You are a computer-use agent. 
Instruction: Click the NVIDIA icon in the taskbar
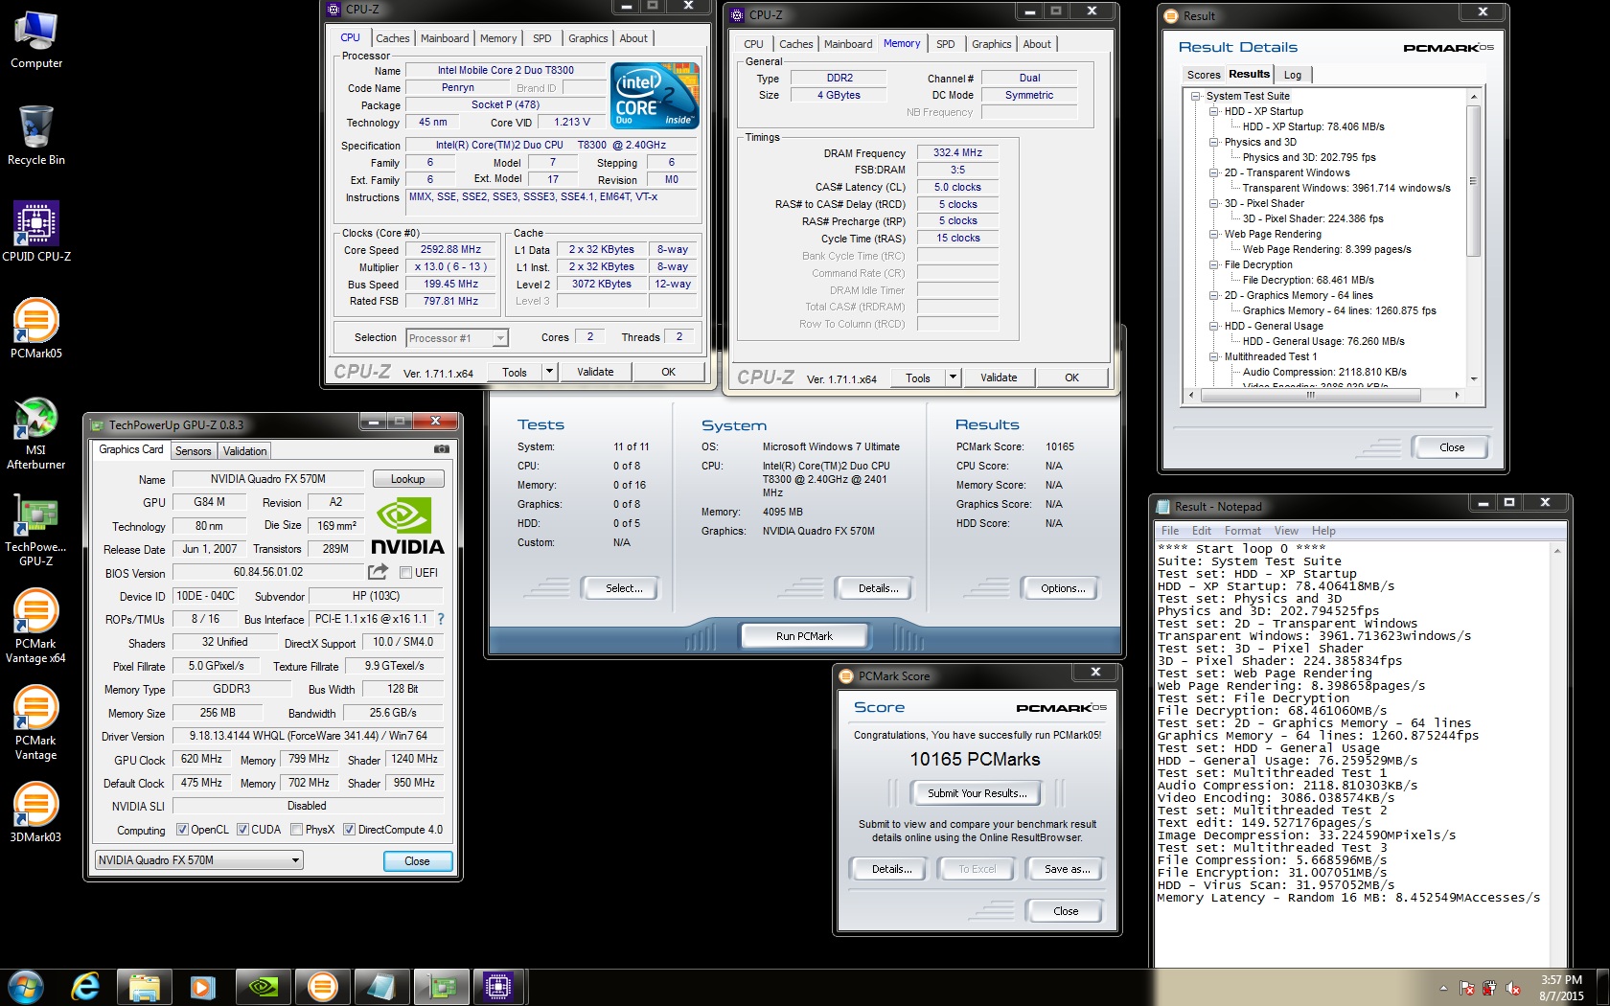point(264,987)
